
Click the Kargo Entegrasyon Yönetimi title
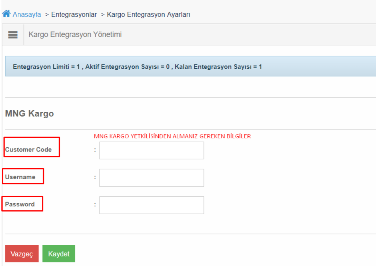click(x=75, y=34)
